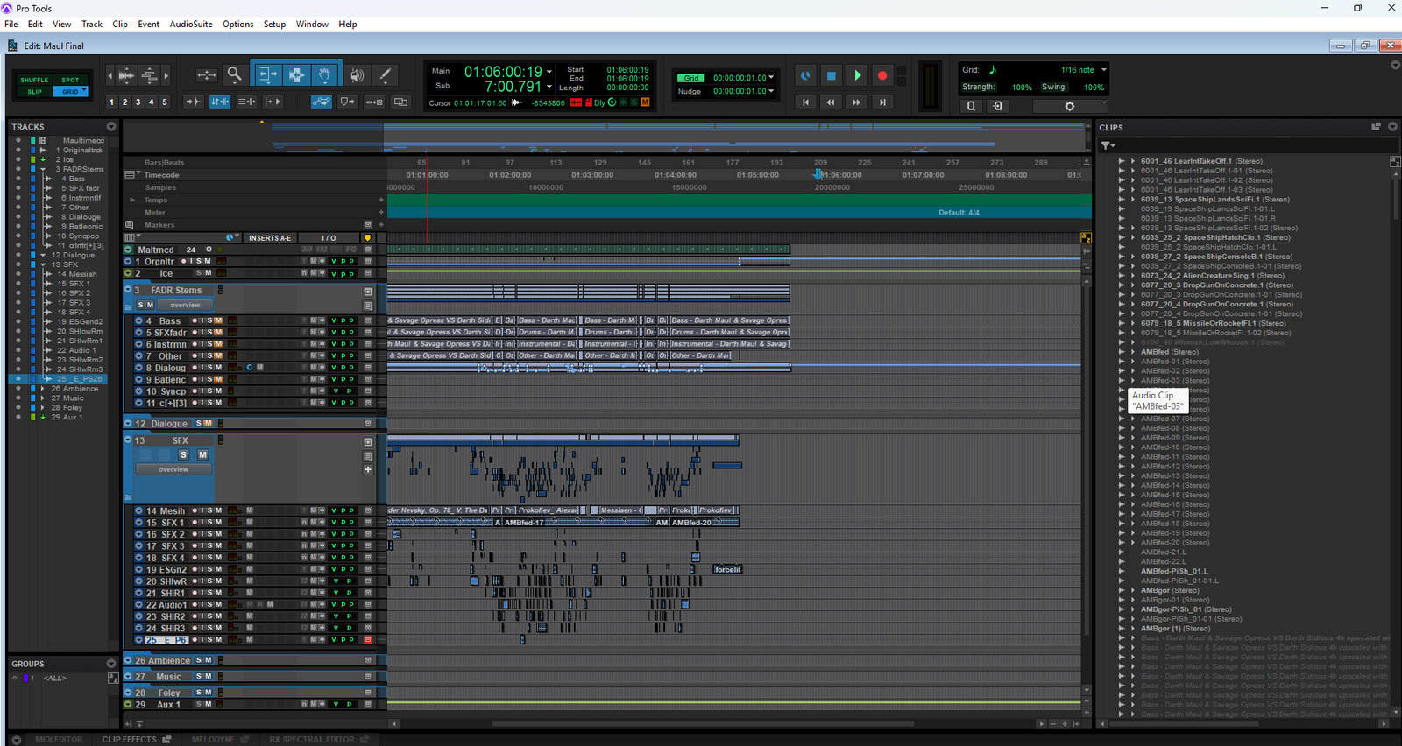Open the File menu
Screen dimensions: 1402x746
(11, 25)
